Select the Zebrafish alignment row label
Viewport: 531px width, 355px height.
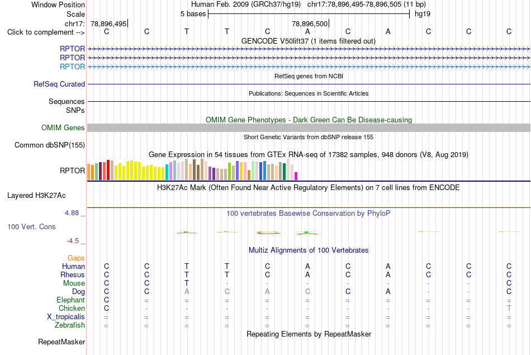click(70, 325)
